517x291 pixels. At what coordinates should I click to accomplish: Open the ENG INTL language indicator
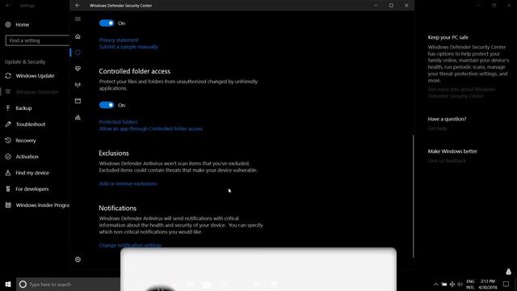(470, 284)
